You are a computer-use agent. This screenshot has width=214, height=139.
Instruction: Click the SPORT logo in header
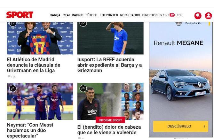[20, 15]
